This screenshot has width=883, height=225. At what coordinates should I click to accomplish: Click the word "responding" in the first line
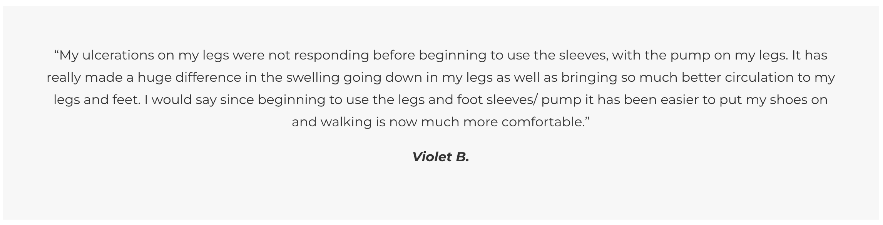coord(331,56)
